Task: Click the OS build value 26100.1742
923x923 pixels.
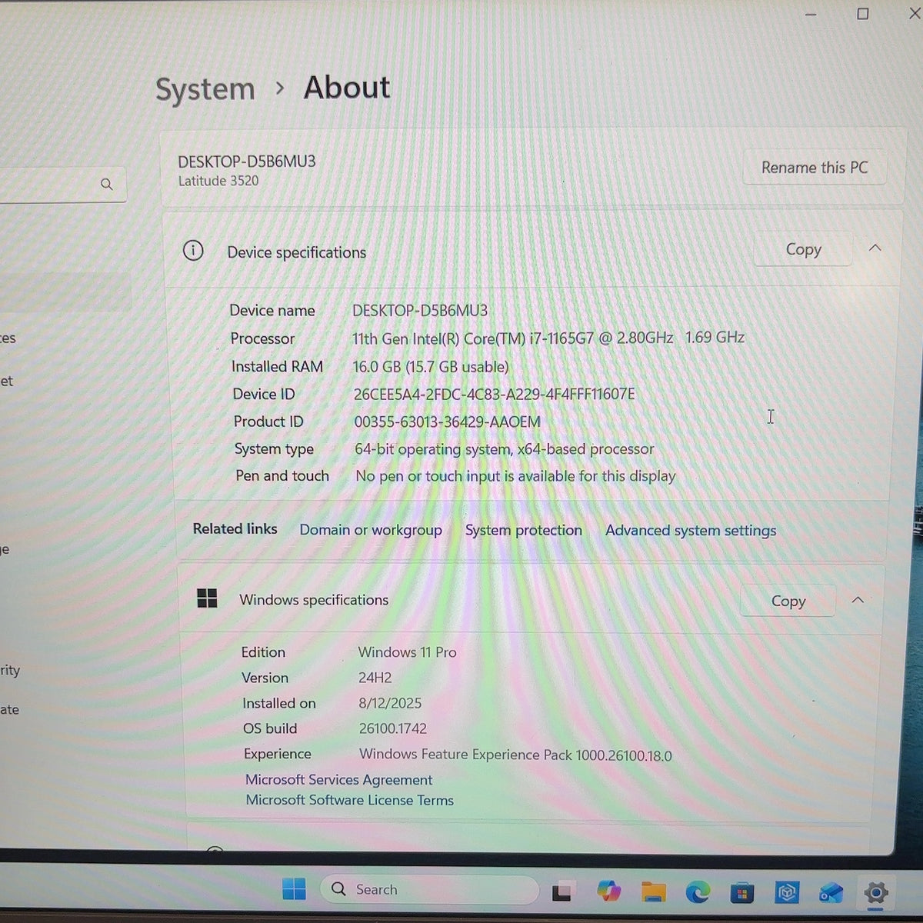Action: tap(392, 728)
